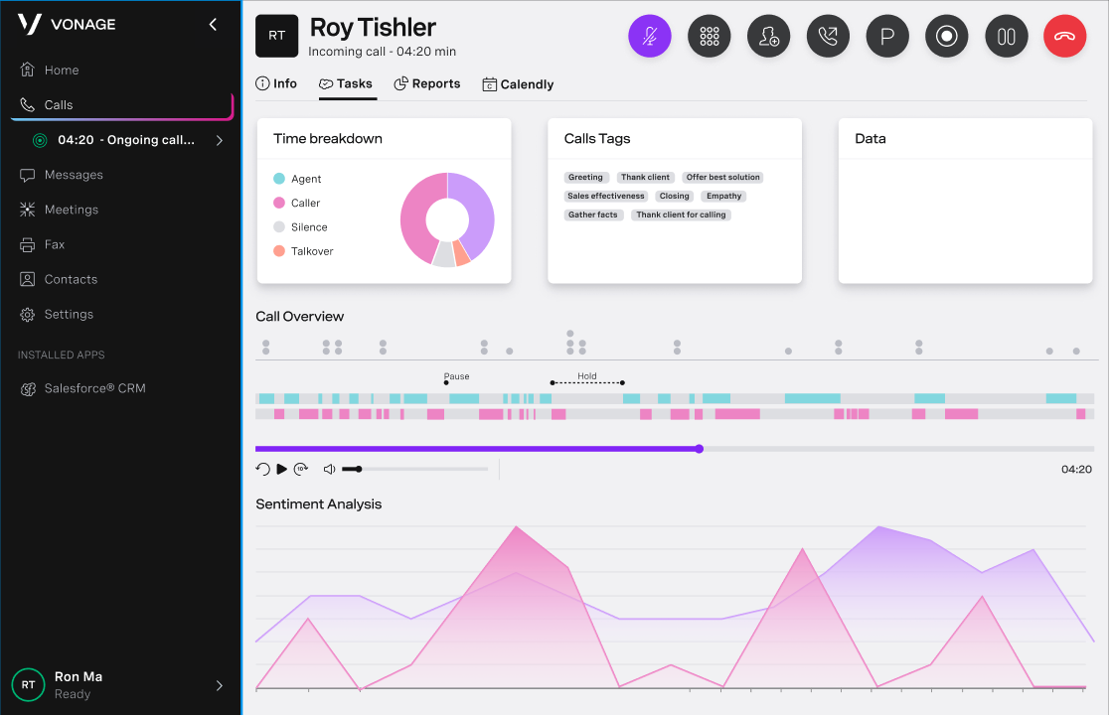Click the Sales effectiveness tag
This screenshot has width=1109, height=715.
click(606, 196)
